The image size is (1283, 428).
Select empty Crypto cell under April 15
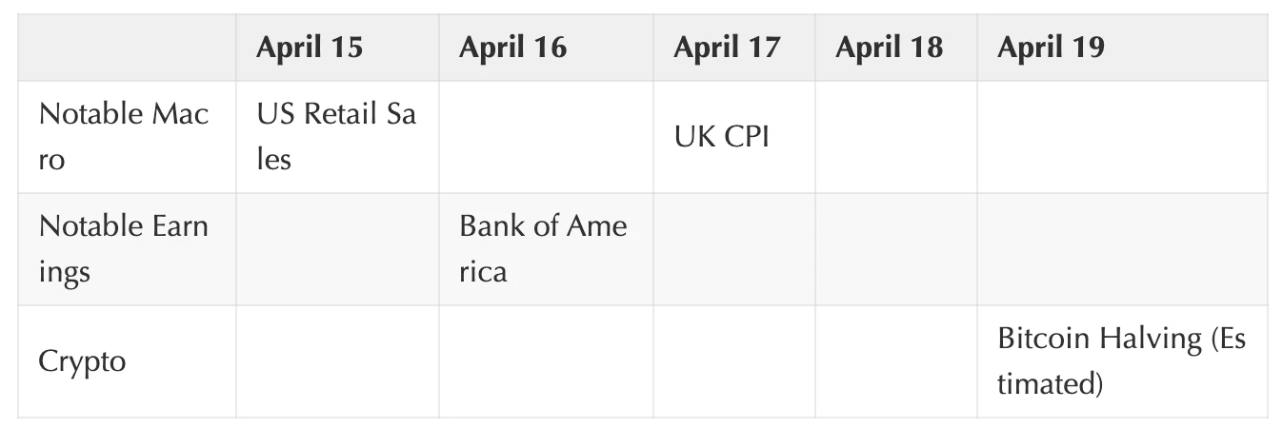pos(337,361)
